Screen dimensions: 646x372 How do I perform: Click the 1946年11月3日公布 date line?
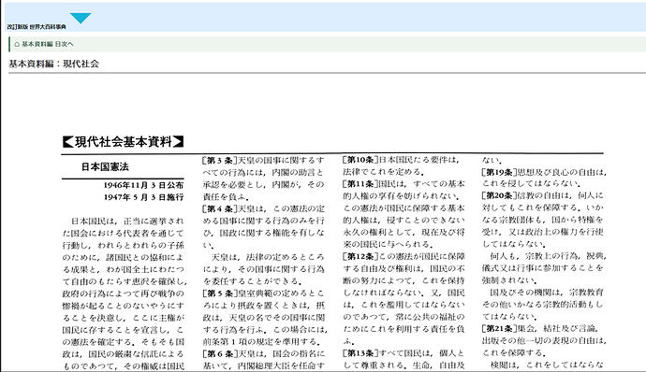click(143, 185)
